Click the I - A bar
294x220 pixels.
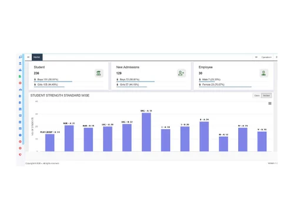(x=166, y=140)
